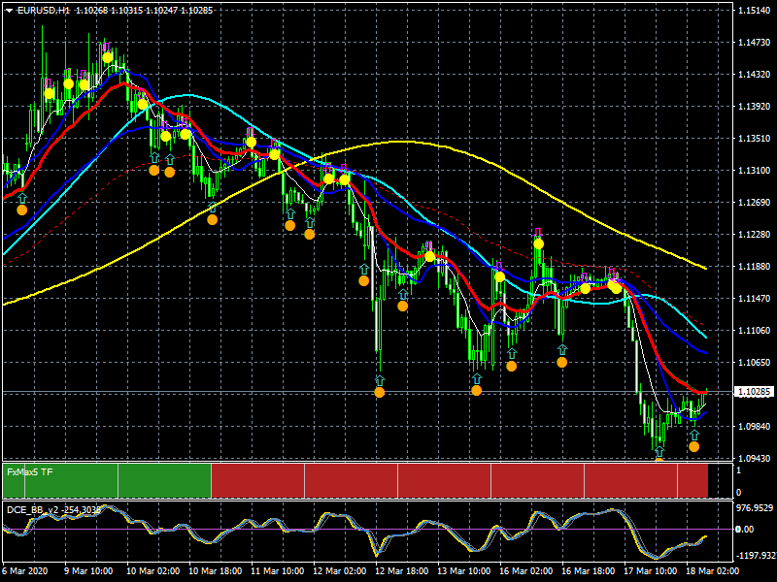Screen dimensions: 777x582
Task: Select the FxMax5 TF indicator label
Action: 30,472
